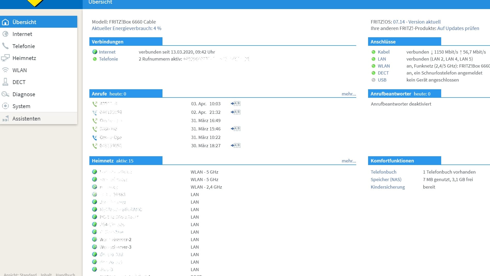Click the house icon beside Übersicht
The width and height of the screenshot is (490, 276).
[x=5, y=22]
